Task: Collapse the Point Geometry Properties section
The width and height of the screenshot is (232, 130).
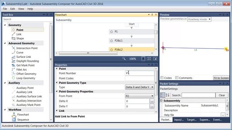Action: (x=57, y=91)
